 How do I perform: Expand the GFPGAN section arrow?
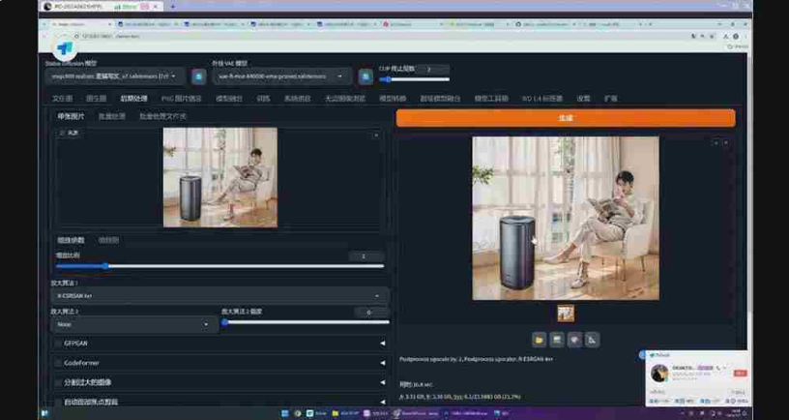pos(382,344)
